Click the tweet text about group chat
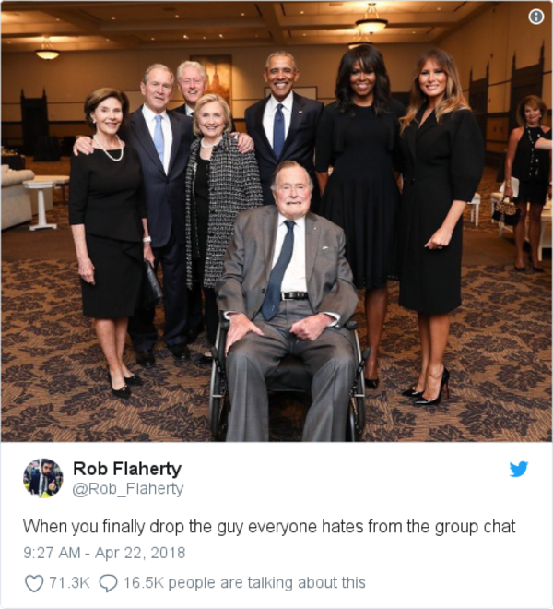 click(x=269, y=527)
